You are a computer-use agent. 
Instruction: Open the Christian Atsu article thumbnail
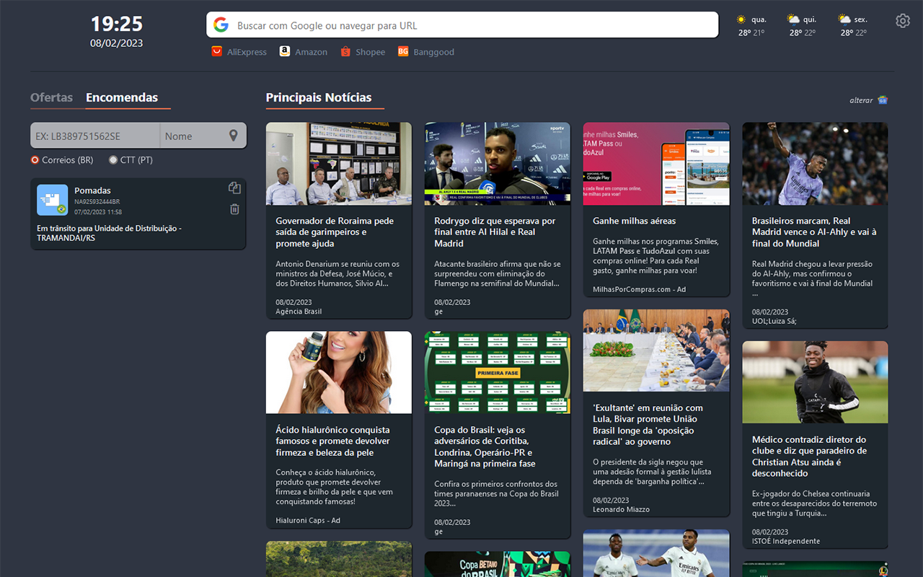pyautogui.click(x=815, y=382)
